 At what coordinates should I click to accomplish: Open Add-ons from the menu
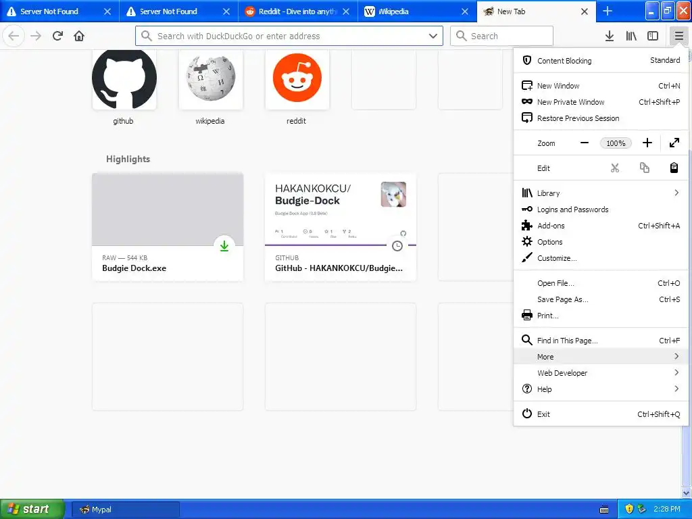(601, 226)
